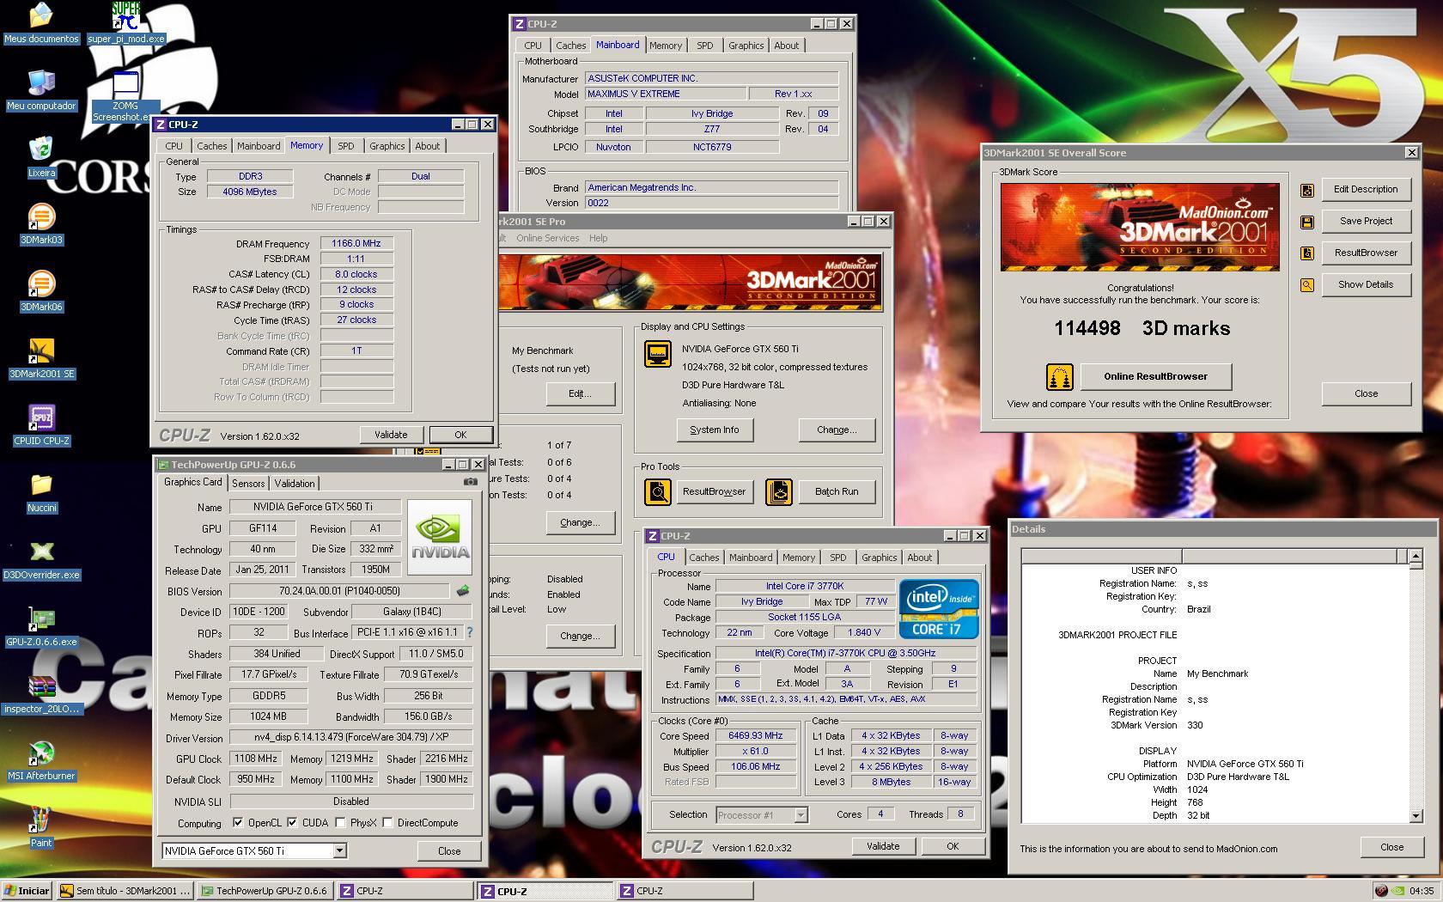Click System Info button in 3DMark
The width and height of the screenshot is (1443, 902).
(x=714, y=430)
